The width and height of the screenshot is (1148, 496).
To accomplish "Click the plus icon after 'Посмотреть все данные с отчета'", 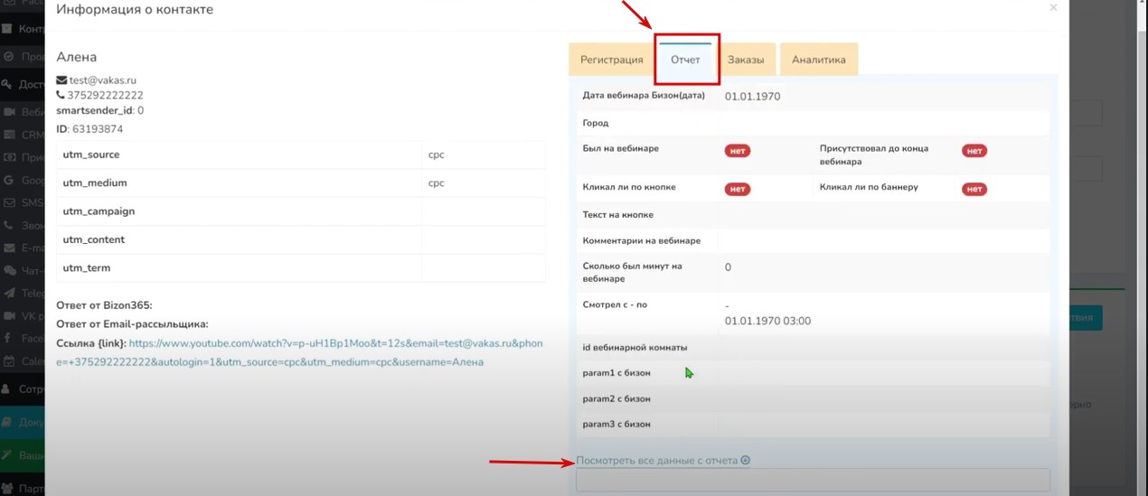I will tap(746, 461).
